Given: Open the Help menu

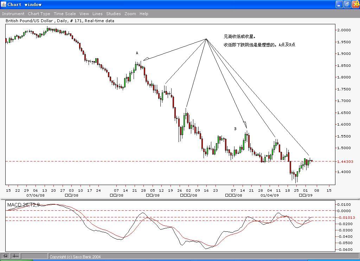Looking at the screenshot, I should pyautogui.click(x=144, y=14).
